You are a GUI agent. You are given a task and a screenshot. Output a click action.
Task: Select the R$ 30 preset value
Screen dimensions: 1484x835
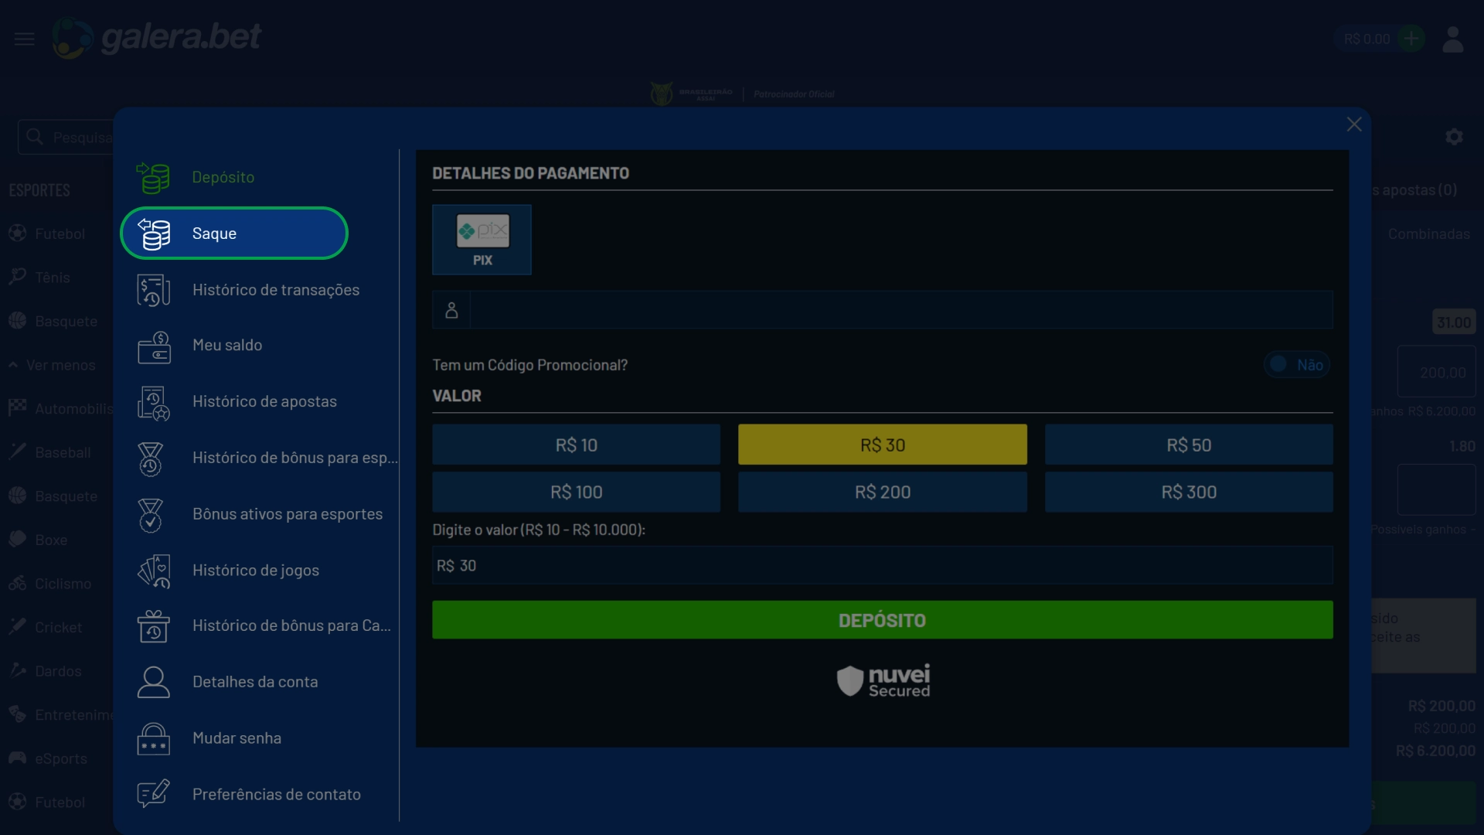882,444
